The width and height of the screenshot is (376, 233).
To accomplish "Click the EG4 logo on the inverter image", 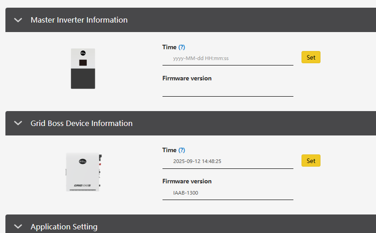I will tap(83, 53).
